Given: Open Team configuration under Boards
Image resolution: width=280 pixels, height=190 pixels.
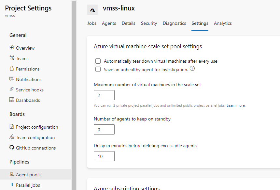Looking at the screenshot, I should click(35, 137).
